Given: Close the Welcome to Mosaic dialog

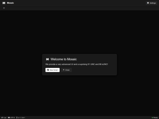Looking at the screenshot, I should coord(66,70).
